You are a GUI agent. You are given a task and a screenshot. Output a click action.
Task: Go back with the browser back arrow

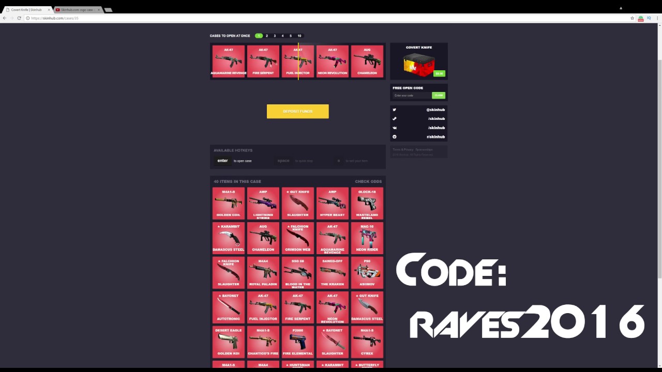[x=5, y=18]
